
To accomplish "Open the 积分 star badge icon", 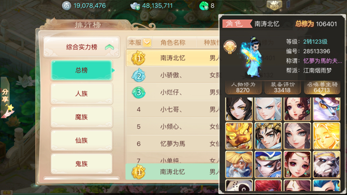I will coord(274,5).
